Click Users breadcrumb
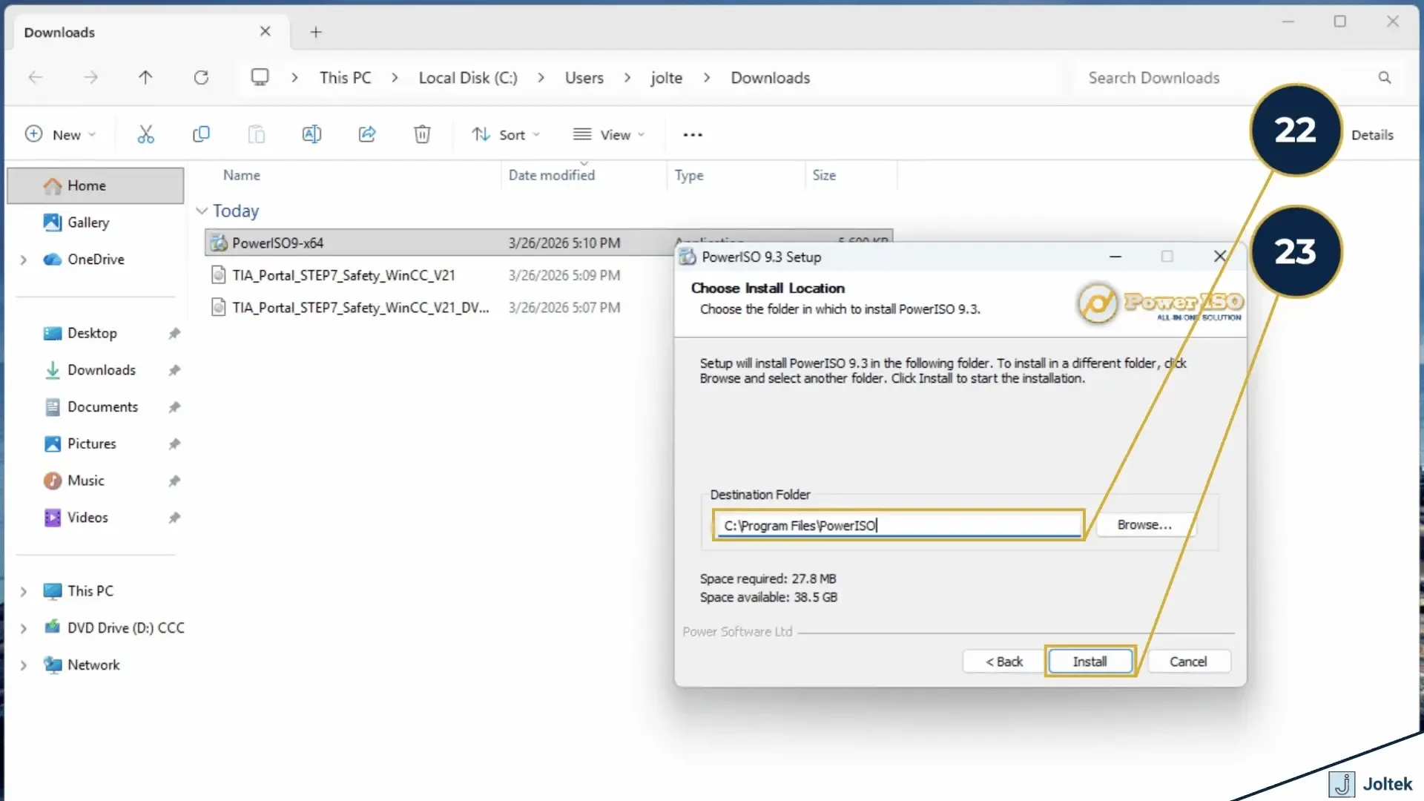Image resolution: width=1424 pixels, height=801 pixels. tap(584, 78)
